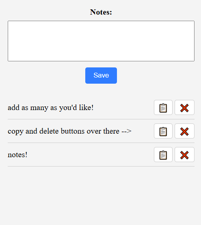Click the divider line below the second note
Image resolution: width=201 pixels, height=225 pixels.
(x=101, y=143)
